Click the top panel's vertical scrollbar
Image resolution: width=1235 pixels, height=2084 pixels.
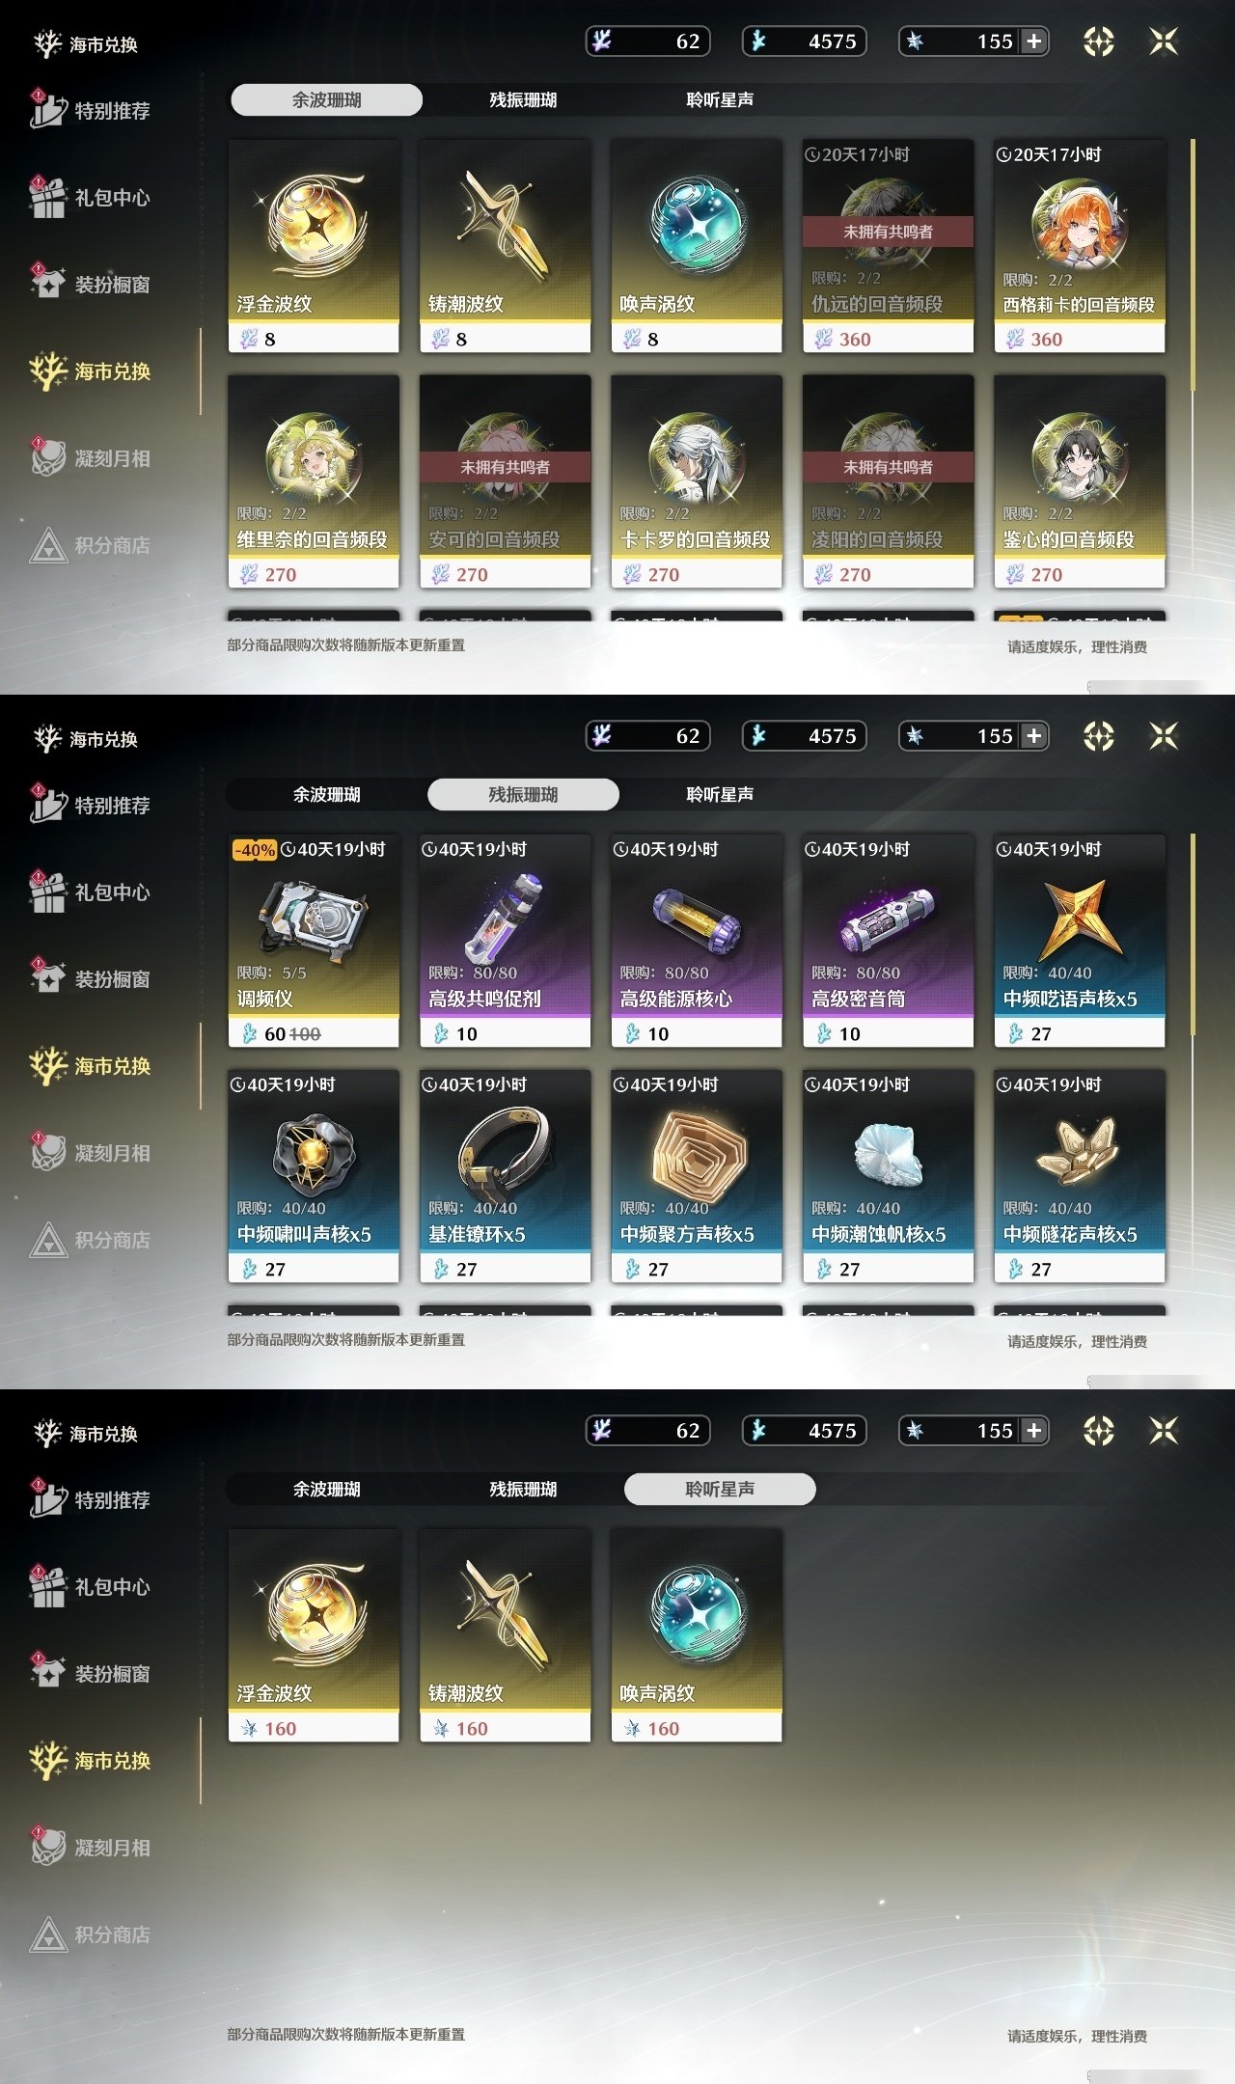(1194, 264)
